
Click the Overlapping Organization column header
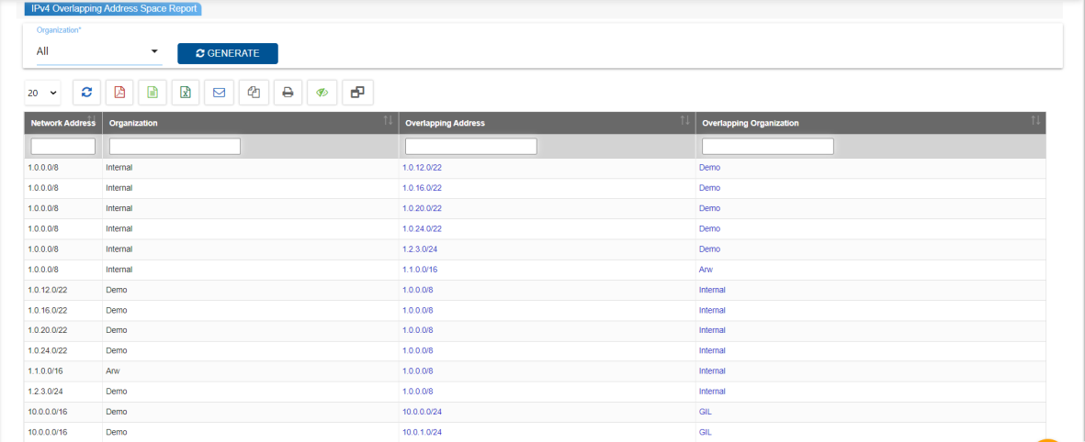click(871, 123)
